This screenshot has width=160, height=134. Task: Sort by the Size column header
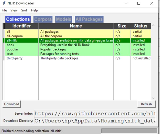[122, 26]
